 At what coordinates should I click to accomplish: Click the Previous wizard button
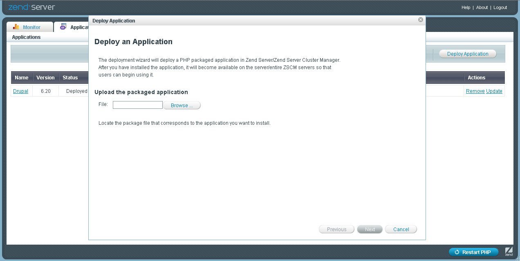(337, 229)
